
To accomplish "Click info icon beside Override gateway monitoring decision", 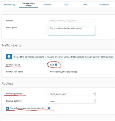I will [49, 108].
